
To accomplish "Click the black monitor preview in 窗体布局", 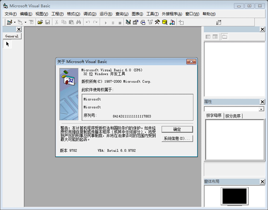I will point(234,196).
